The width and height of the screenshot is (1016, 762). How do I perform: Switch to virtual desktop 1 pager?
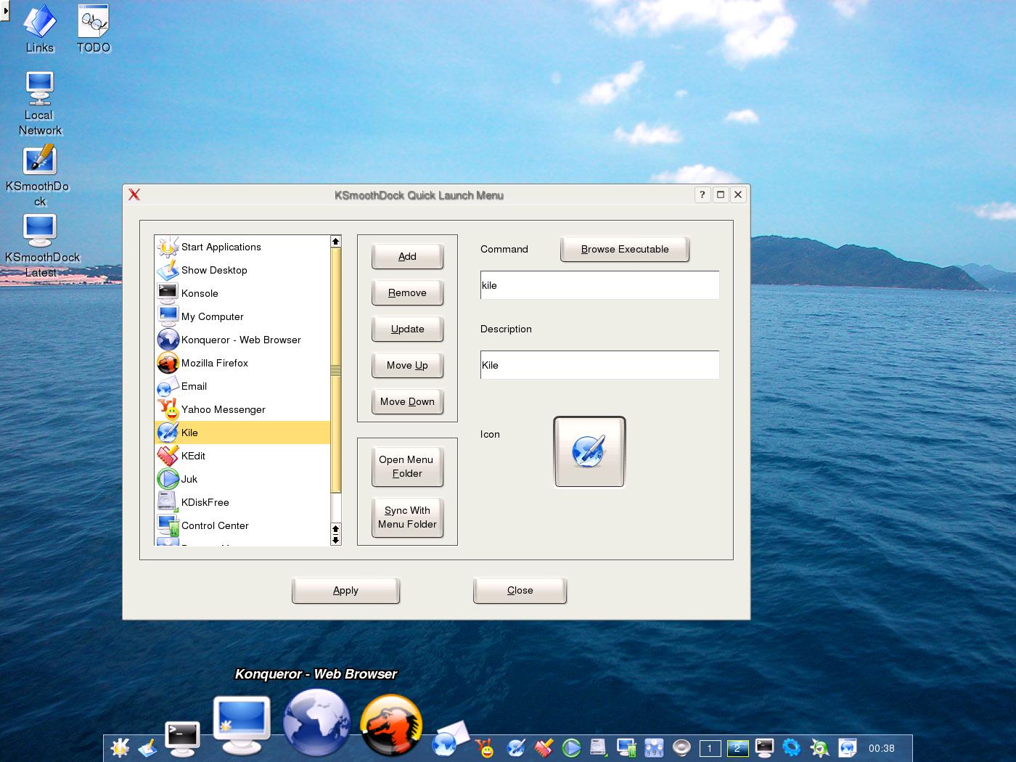pyautogui.click(x=710, y=748)
